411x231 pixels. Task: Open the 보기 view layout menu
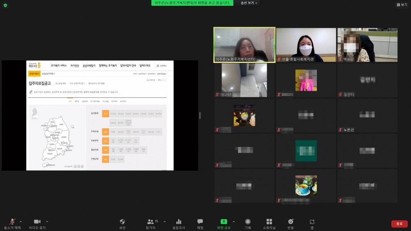402,5
